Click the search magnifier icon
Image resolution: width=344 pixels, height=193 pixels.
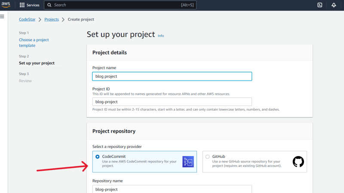pos(49,5)
